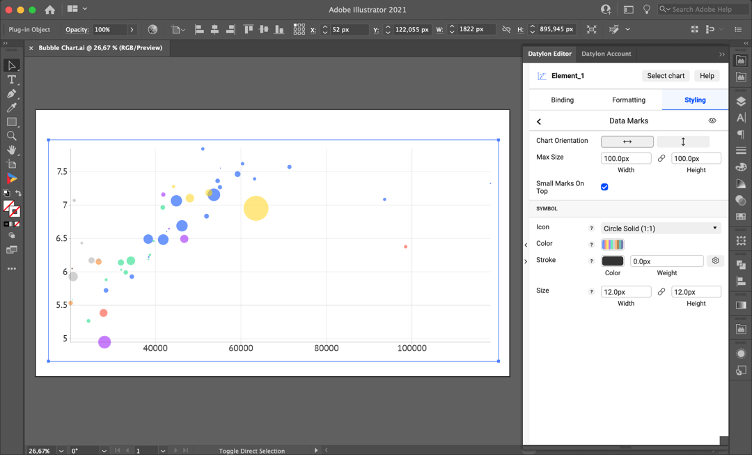Select the Selection tool in the toolbar
The width and height of the screenshot is (752, 455).
[11, 65]
